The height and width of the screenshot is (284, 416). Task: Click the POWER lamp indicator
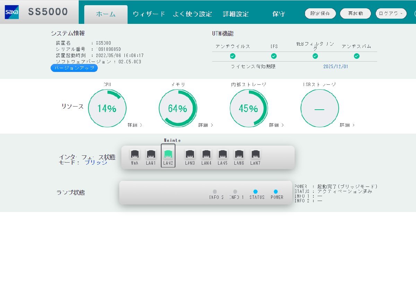pyautogui.click(x=276, y=191)
